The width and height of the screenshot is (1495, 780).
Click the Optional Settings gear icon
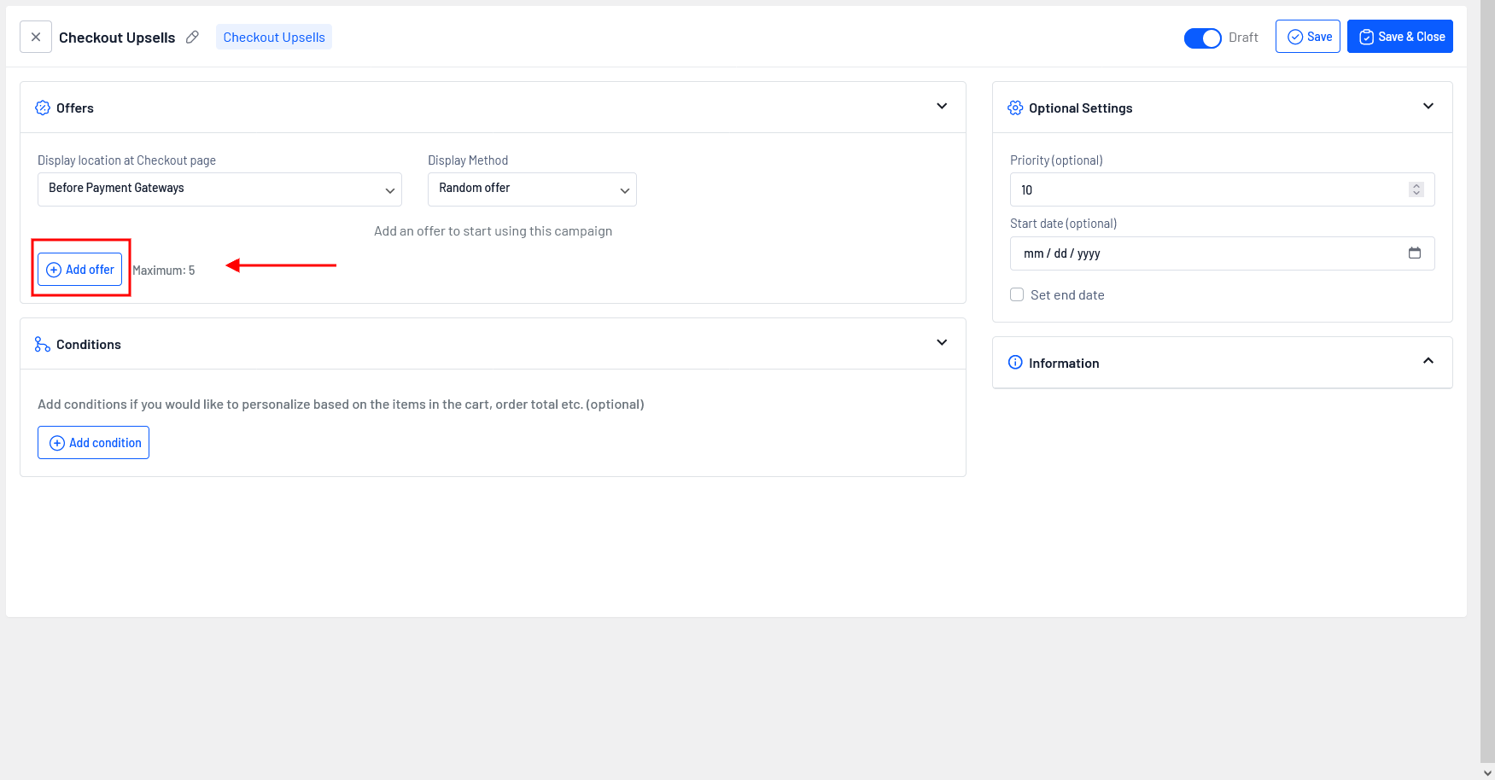click(x=1015, y=108)
